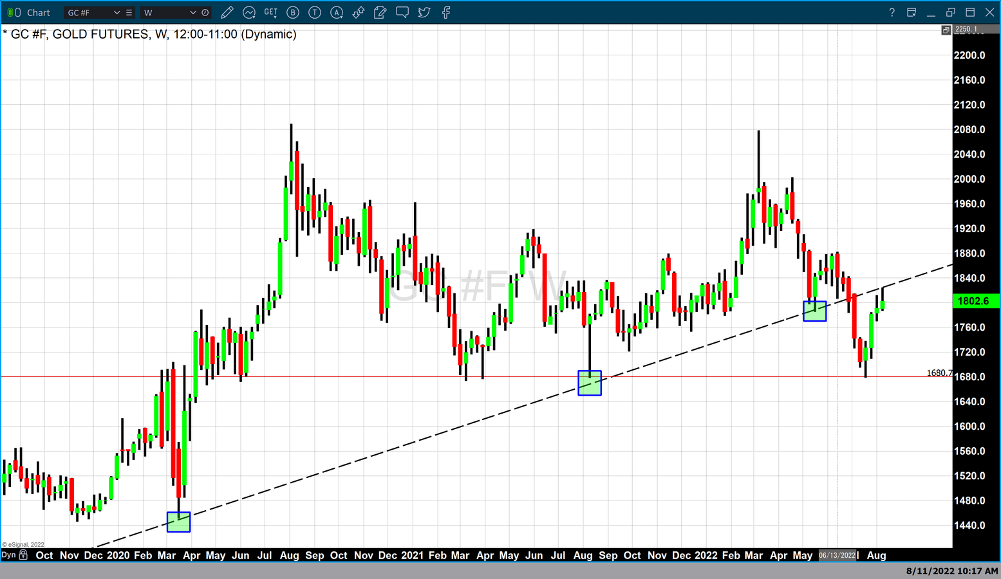
Task: Click the circled T toolbar icon
Action: tap(315, 12)
